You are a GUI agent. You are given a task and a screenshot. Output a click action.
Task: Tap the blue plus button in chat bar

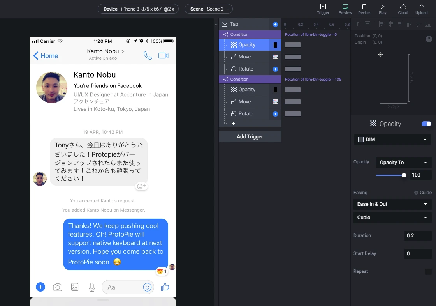[x=40, y=287]
